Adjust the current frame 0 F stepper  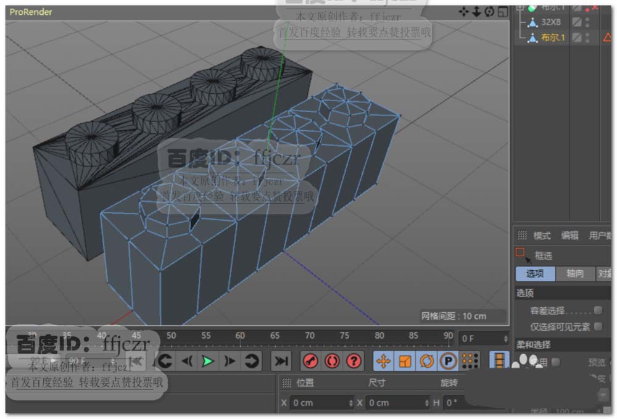coord(505,338)
